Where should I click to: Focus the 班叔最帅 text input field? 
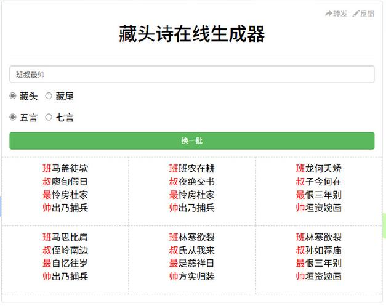191,75
